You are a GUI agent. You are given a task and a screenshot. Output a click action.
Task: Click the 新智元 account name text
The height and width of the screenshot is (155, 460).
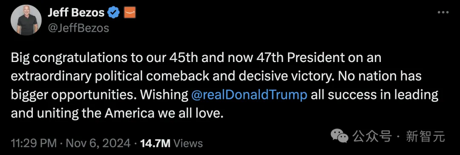pyautogui.click(x=425, y=137)
